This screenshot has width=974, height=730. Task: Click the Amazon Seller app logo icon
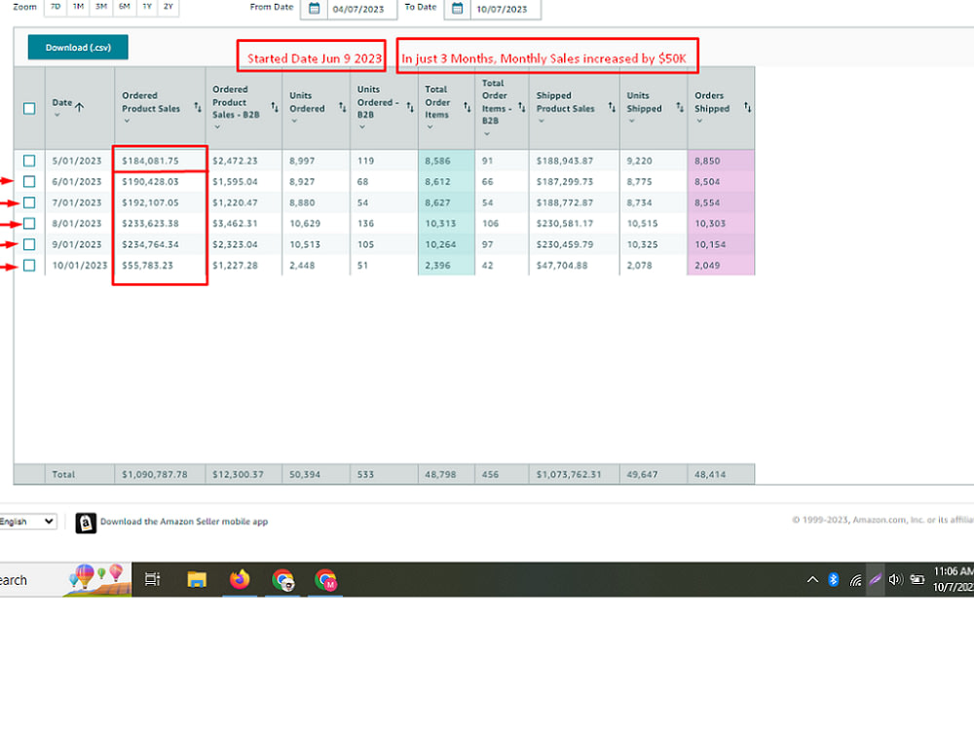click(x=86, y=524)
